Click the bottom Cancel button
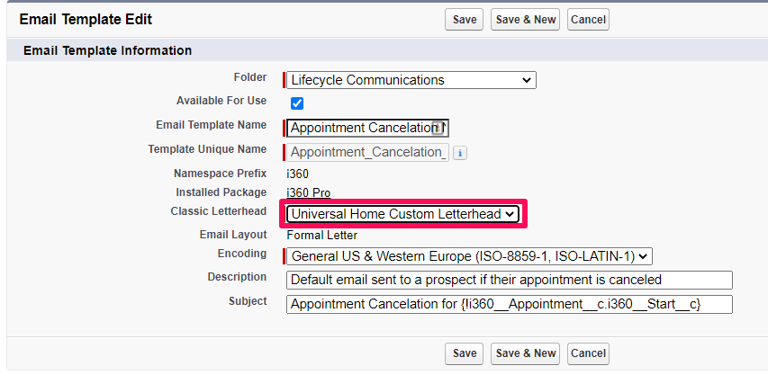Screen dimensions: 768x375 (x=588, y=353)
